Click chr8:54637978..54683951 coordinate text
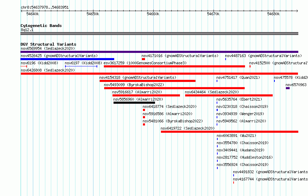This screenshot has height=196, width=308. pyautogui.click(x=45, y=7)
